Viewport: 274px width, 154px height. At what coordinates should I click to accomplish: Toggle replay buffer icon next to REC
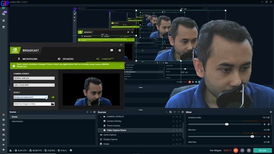pyautogui.click(x=242, y=150)
